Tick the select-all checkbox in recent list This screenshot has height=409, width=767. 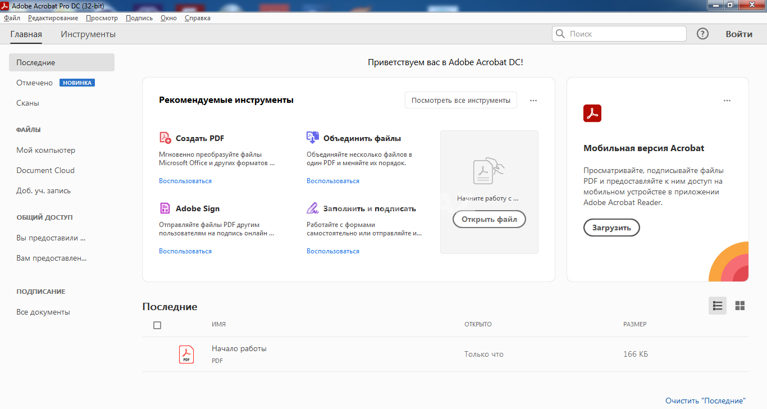coord(157,325)
